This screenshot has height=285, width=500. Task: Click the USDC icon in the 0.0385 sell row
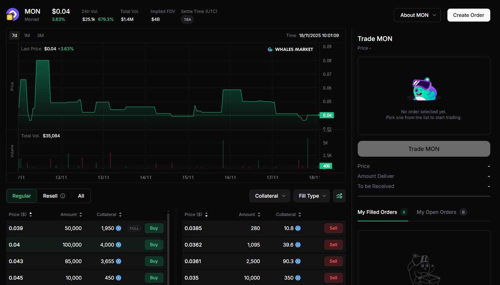298,228
